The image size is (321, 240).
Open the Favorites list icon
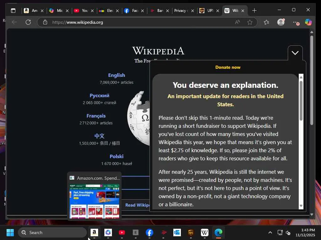click(266, 22)
